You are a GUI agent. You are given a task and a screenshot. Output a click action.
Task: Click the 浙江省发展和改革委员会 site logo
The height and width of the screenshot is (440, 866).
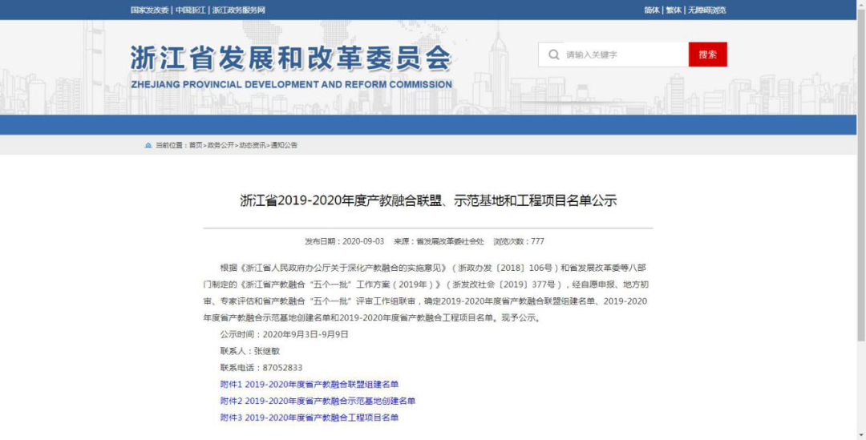pyautogui.click(x=291, y=66)
